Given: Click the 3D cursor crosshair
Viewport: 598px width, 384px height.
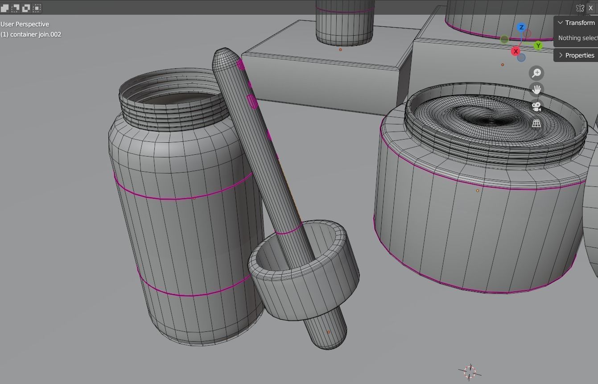Looking at the screenshot, I should point(470,372).
